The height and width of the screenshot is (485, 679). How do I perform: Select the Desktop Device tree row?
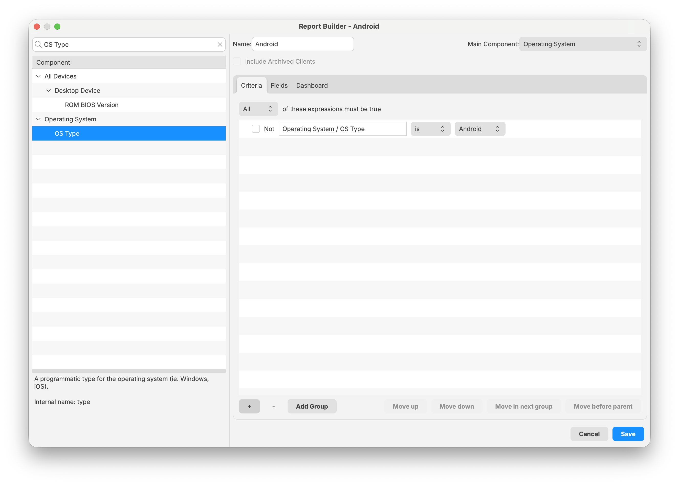tap(129, 90)
